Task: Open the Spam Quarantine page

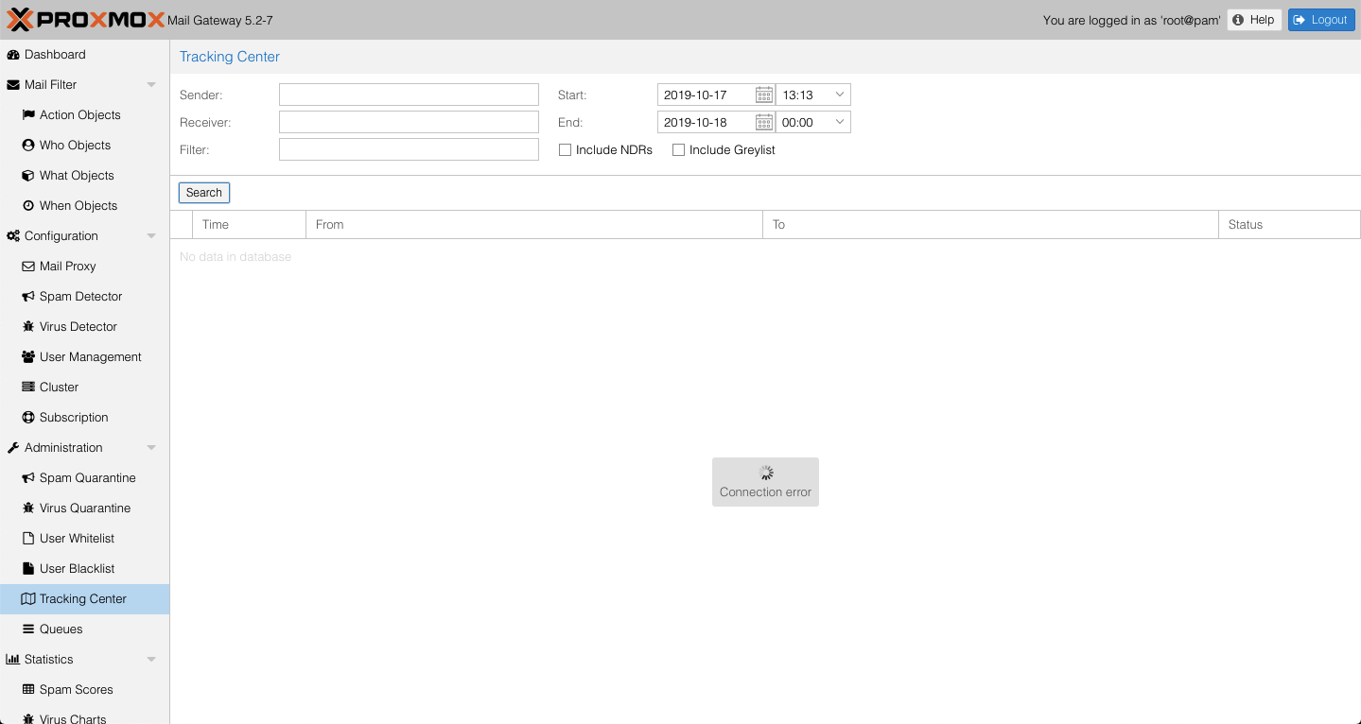Action: pyautogui.click(x=87, y=478)
